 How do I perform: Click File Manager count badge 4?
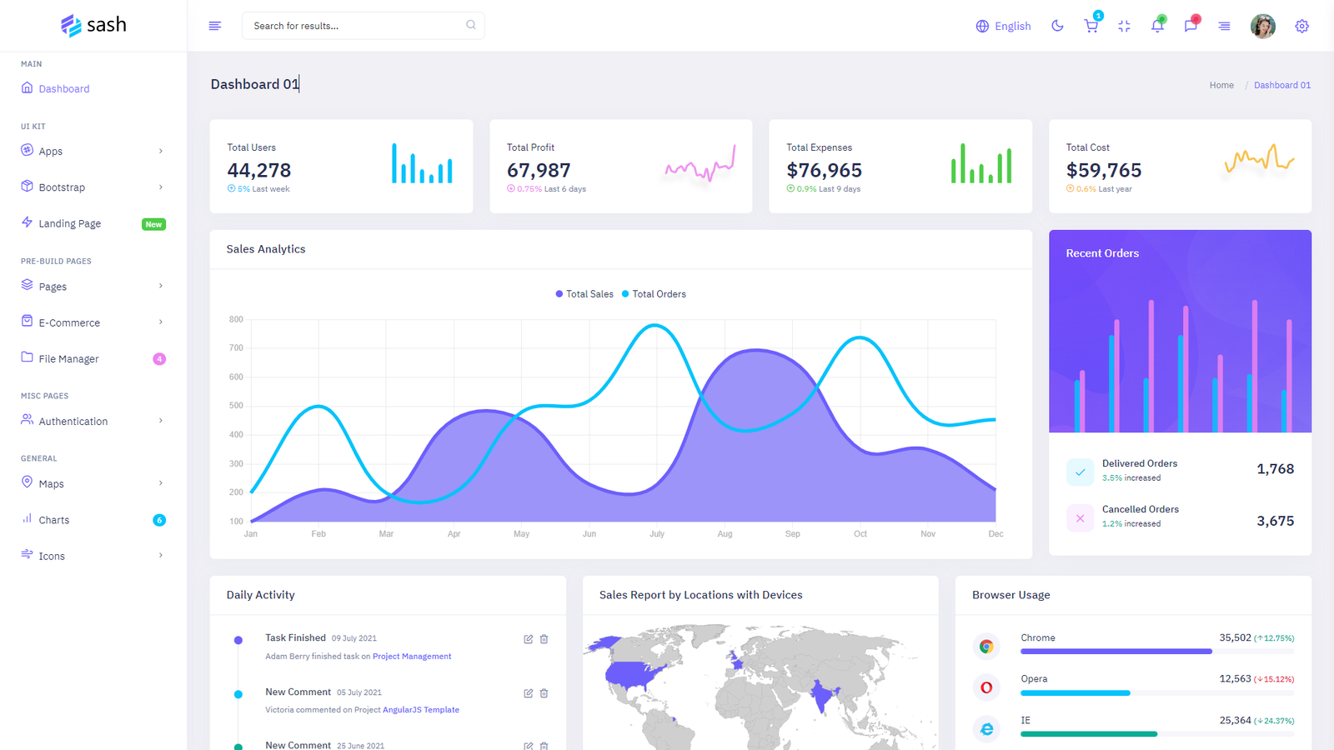(x=159, y=359)
